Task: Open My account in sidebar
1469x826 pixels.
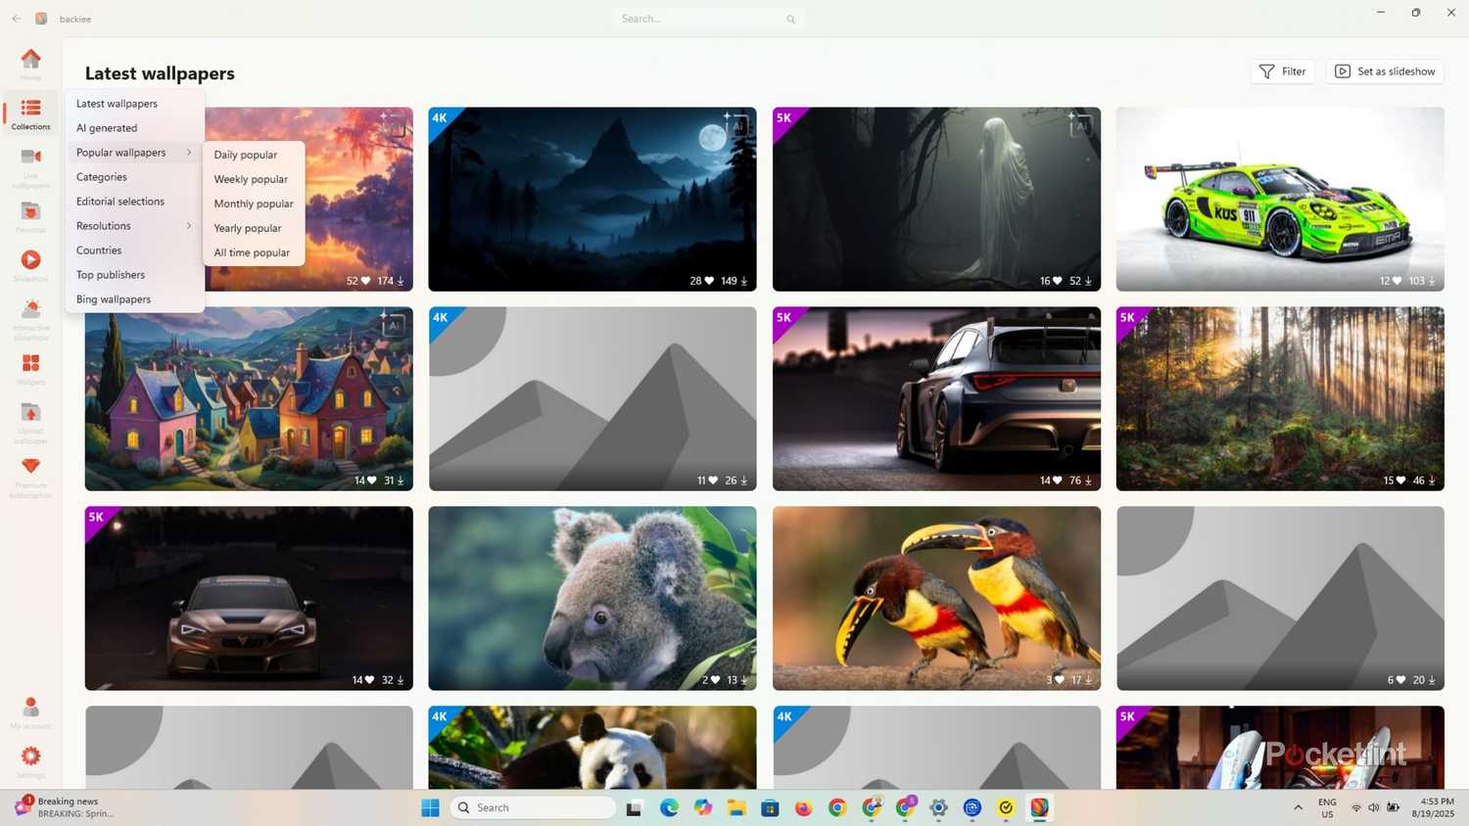Action: [x=30, y=710]
